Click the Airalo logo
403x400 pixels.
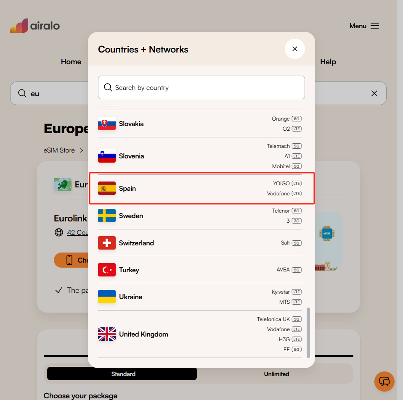pos(35,26)
